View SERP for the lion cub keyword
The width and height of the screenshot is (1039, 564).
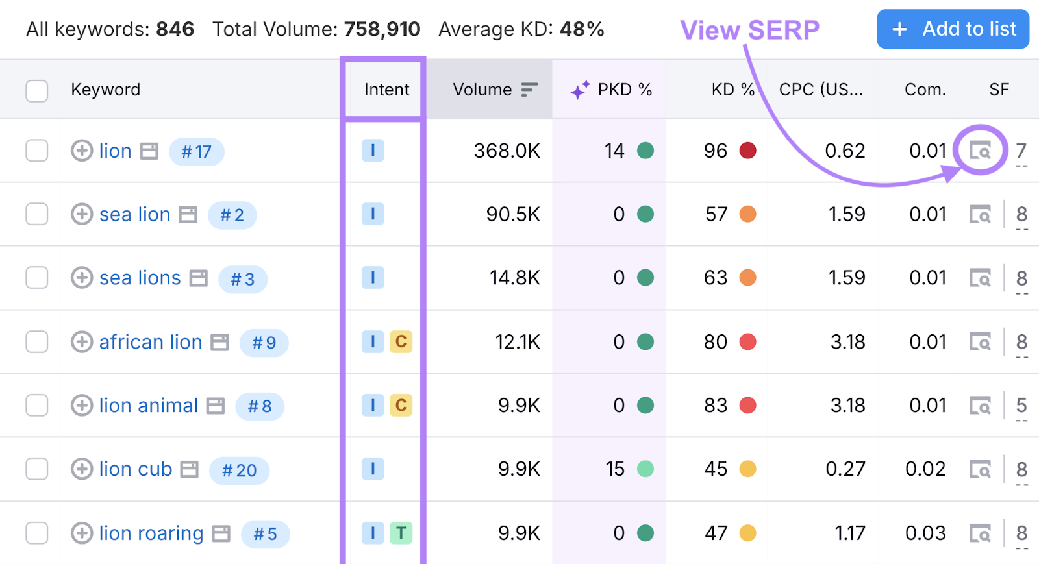(980, 469)
